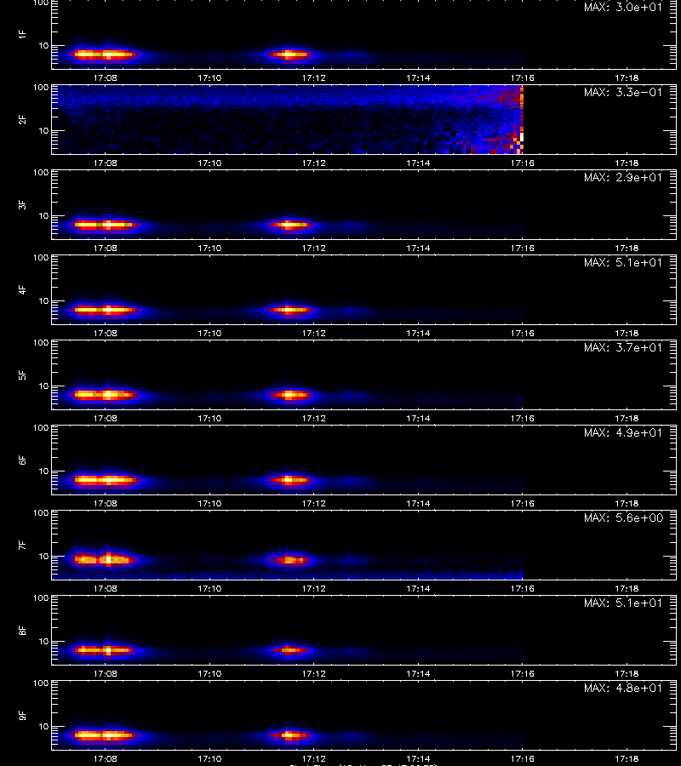Image resolution: width=681 pixels, height=766 pixels.
Task: Click the 17:18 tick label under panel 8F
Action: [627, 674]
